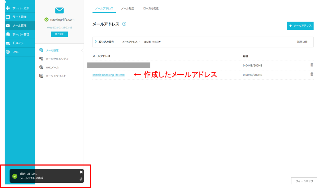Open the sample@naoking-life.com link

109,75
